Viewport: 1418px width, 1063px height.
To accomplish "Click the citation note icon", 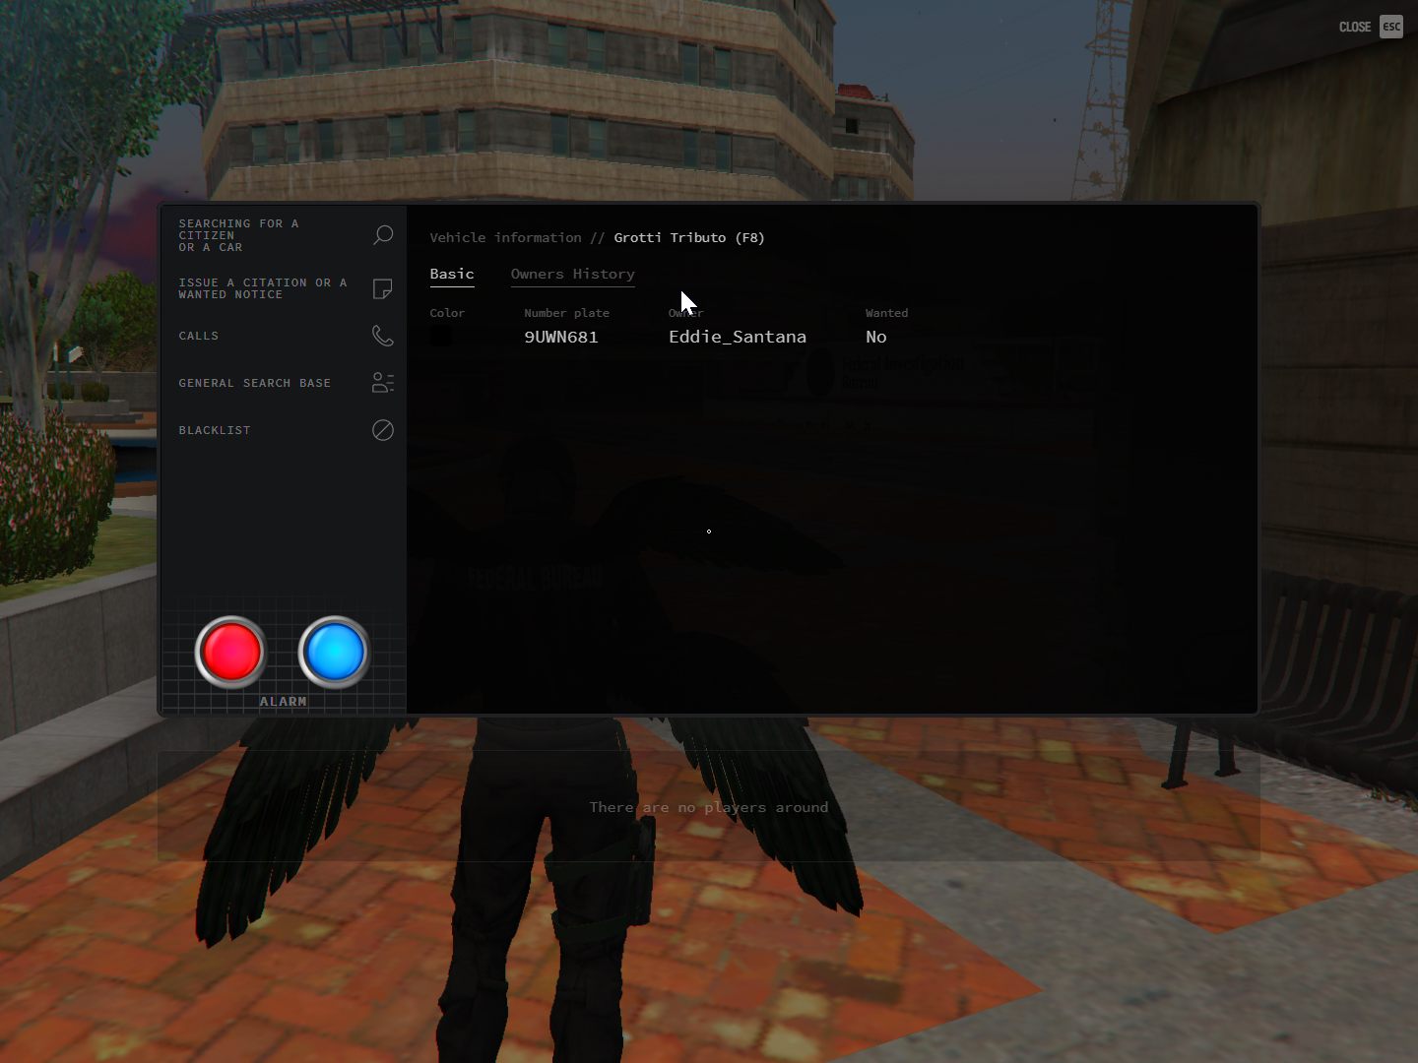I will click(x=383, y=288).
